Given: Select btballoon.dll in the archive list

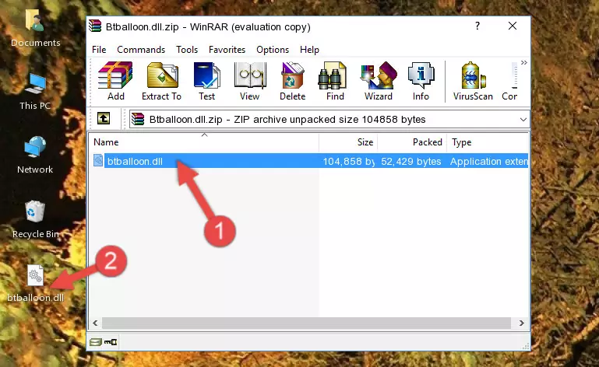Looking at the screenshot, I should point(135,162).
